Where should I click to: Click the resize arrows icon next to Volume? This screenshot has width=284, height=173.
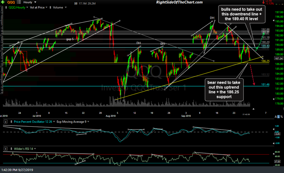tap(50, 7)
